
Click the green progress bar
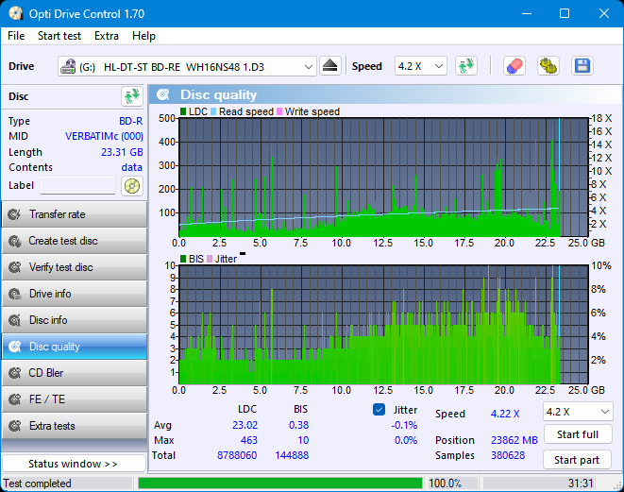pos(279,484)
